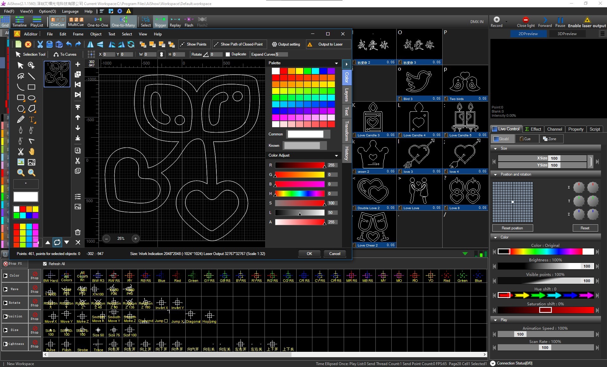This screenshot has width=607, height=367.
Task: Click the Enable laser output warning icon
Action: [x=587, y=22]
